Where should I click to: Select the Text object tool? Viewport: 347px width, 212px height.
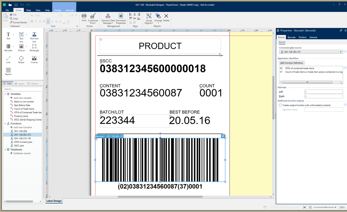tap(8, 36)
